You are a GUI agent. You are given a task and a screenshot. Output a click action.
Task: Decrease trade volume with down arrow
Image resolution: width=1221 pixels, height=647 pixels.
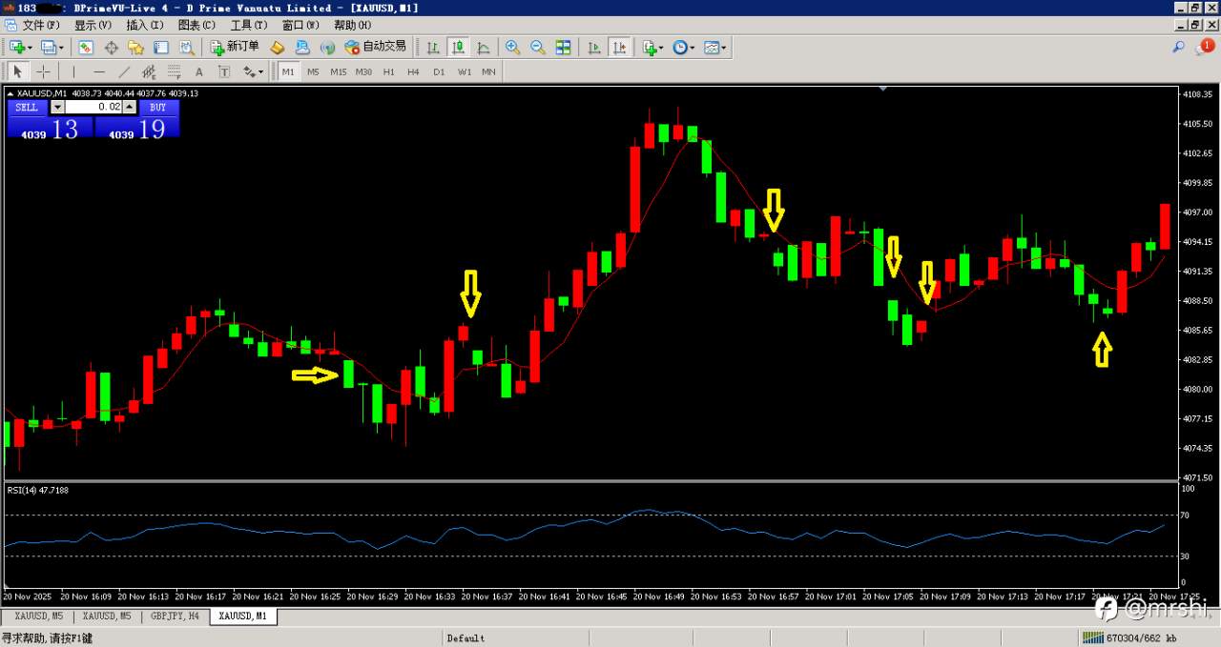pos(57,108)
